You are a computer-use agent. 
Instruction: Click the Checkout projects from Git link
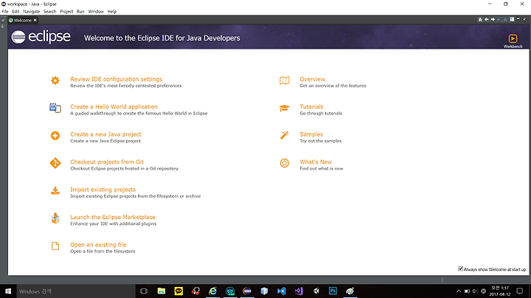(x=107, y=162)
